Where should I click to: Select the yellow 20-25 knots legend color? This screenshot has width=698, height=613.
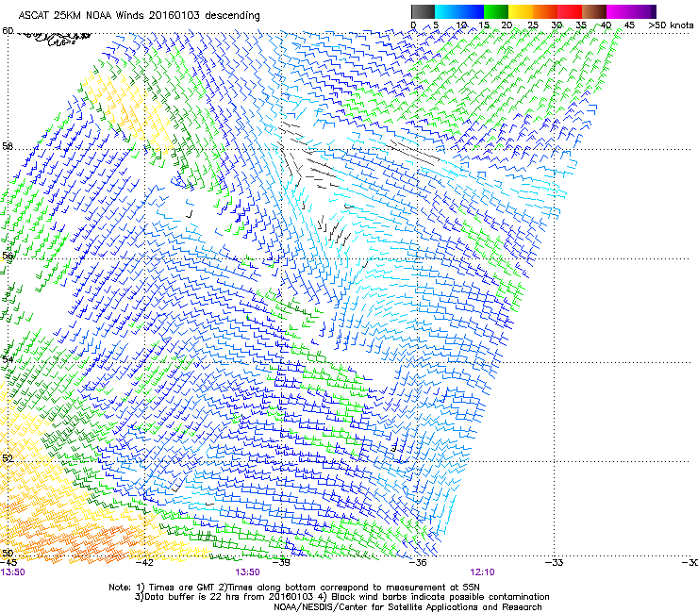tap(521, 11)
